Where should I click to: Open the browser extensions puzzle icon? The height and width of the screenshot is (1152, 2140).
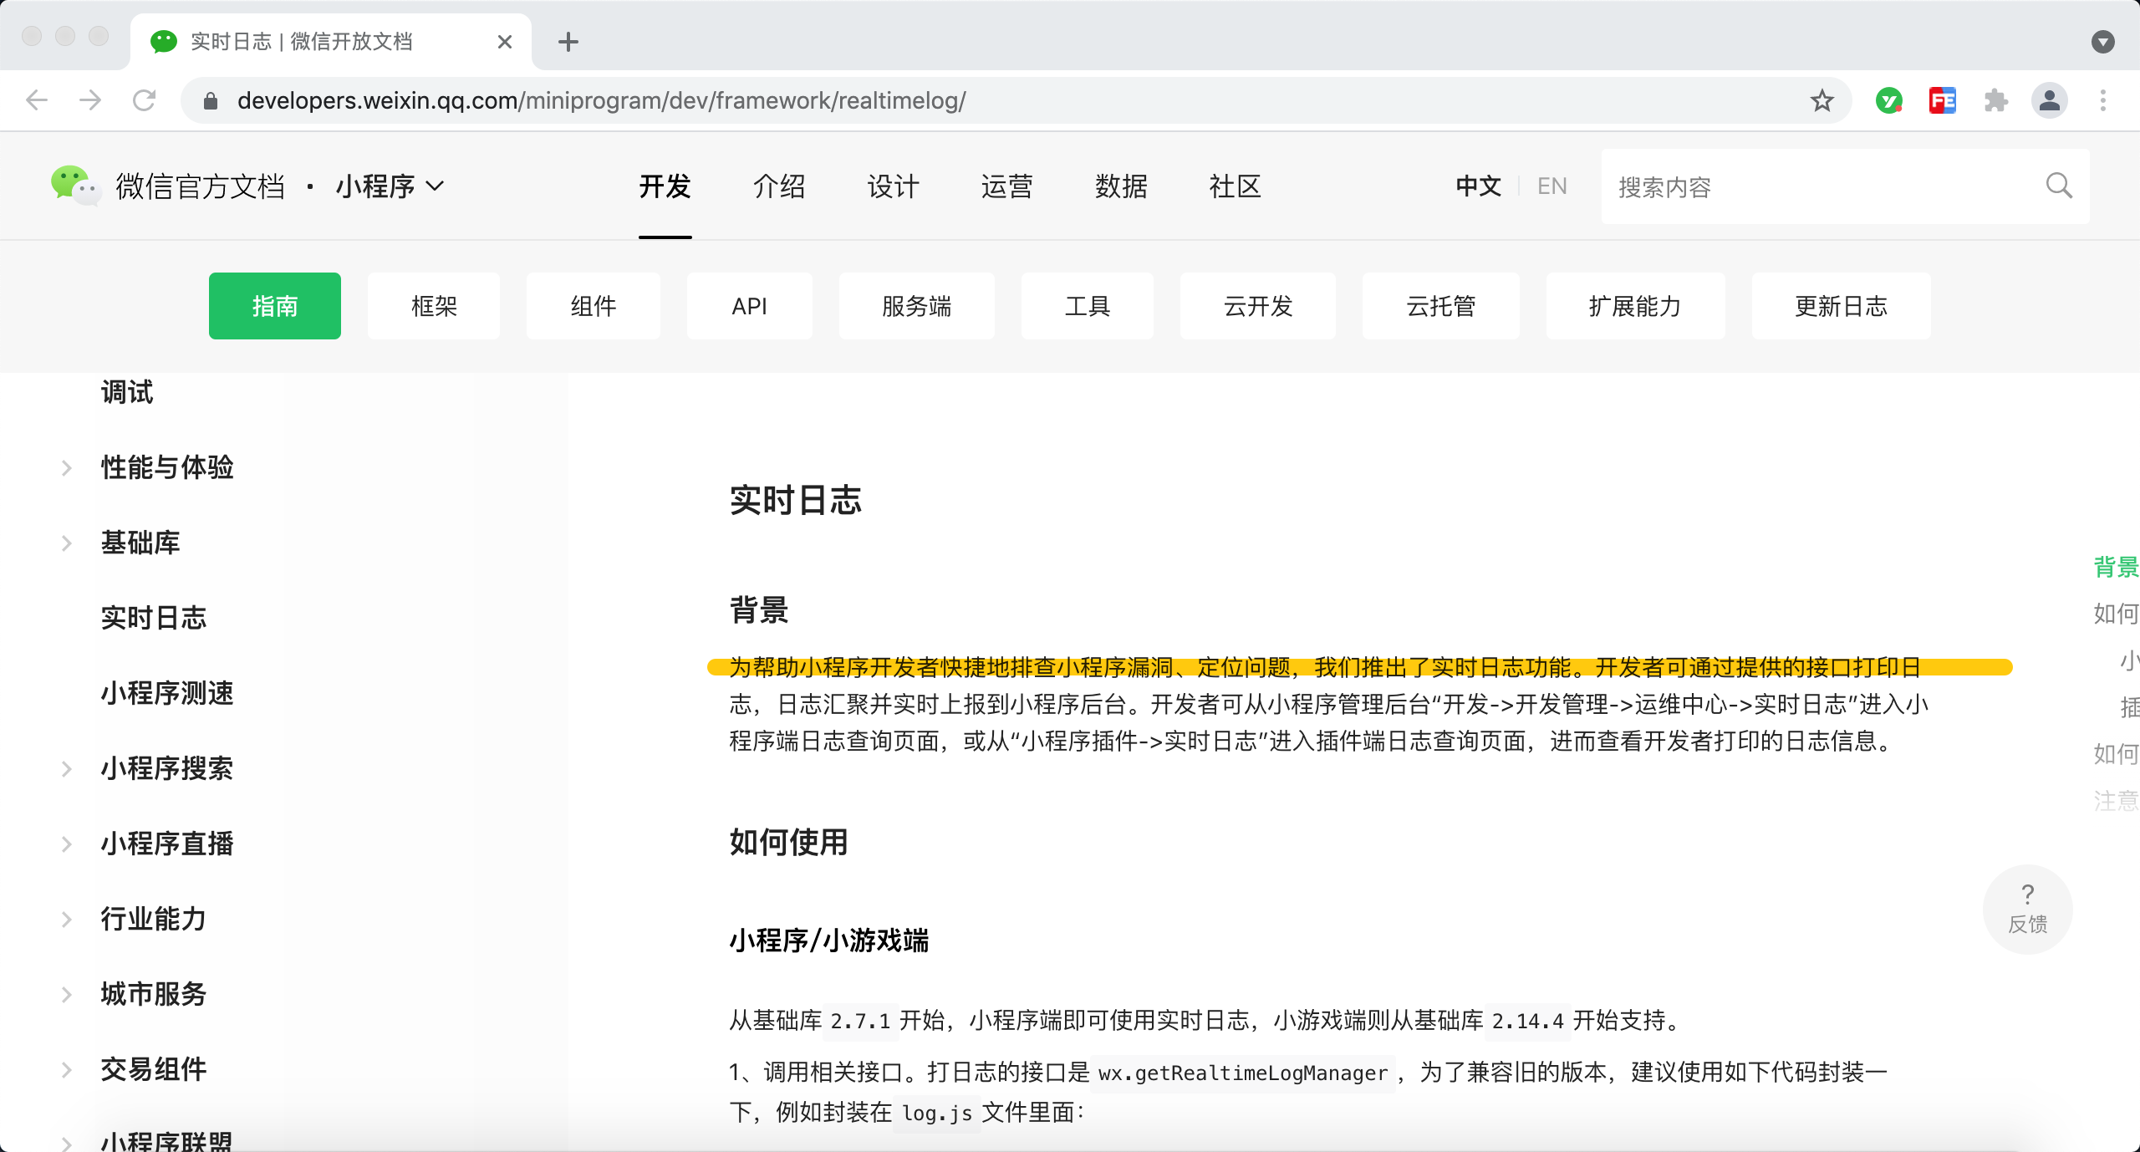(1996, 100)
